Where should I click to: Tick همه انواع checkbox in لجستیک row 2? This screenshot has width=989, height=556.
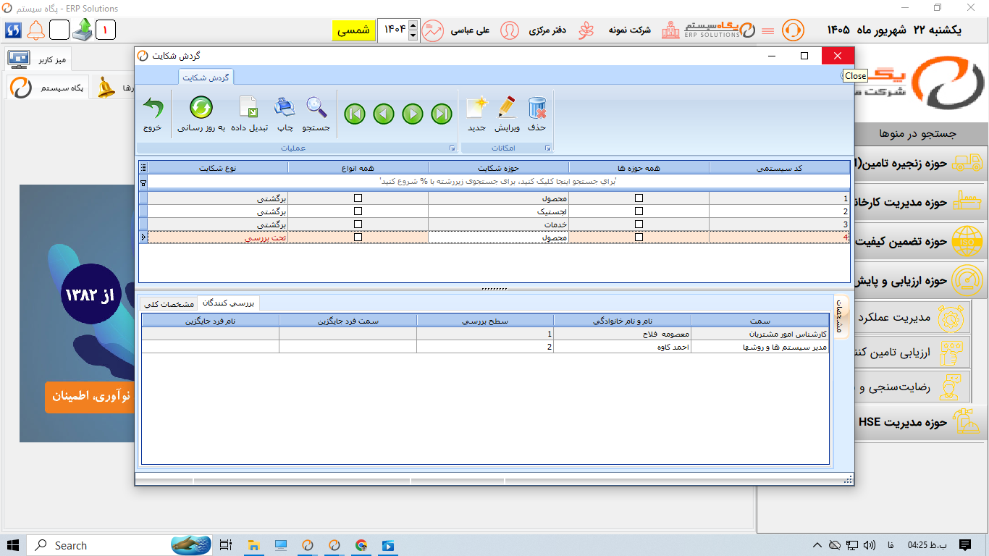[x=358, y=211]
